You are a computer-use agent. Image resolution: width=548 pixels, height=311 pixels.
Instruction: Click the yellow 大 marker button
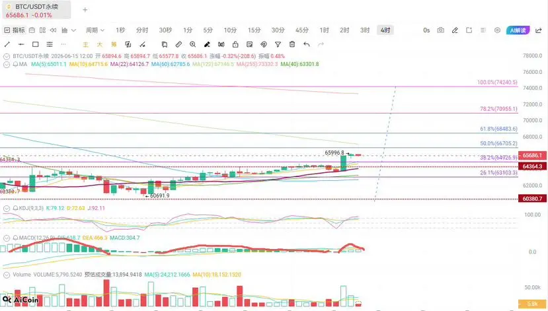(100, 45)
